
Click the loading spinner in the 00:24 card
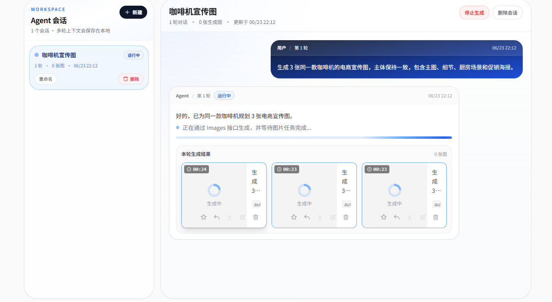[x=214, y=190]
